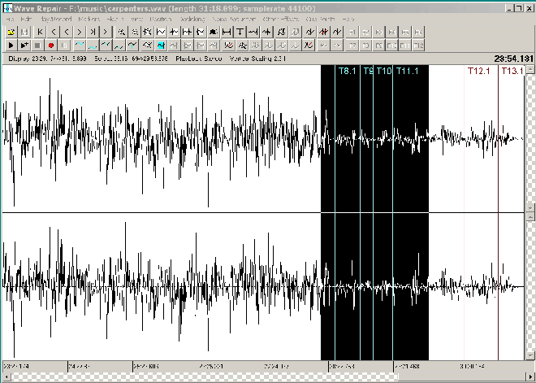Start recording with the red Record button
536x383 pixels.
50,45
